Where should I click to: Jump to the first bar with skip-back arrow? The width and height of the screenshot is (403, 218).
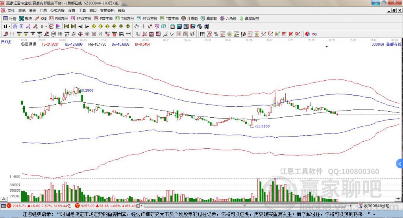tap(67, 26)
